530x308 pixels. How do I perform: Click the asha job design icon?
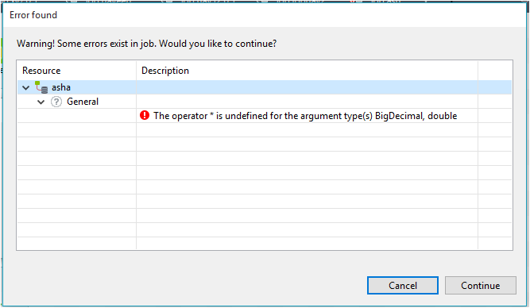[x=41, y=87]
